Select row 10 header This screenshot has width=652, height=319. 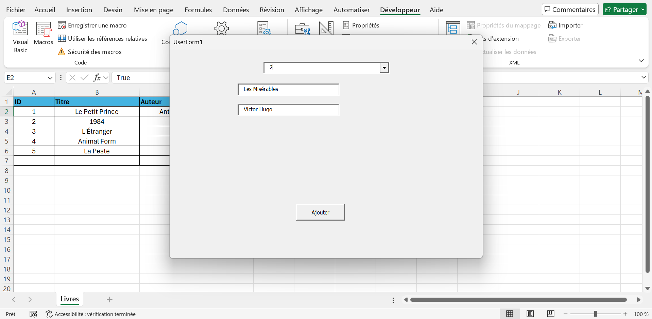[7, 190]
